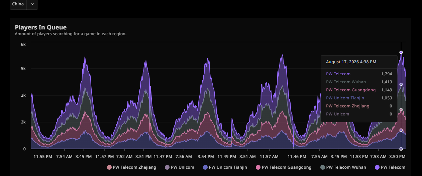Viewport: 422px width, 176px height.
Task: Click the tooltip value 1,413
Action: click(x=387, y=82)
